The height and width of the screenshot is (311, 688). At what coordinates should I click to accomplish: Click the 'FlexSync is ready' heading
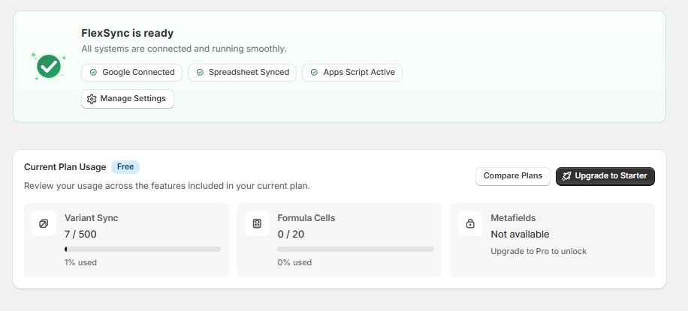[x=127, y=33]
